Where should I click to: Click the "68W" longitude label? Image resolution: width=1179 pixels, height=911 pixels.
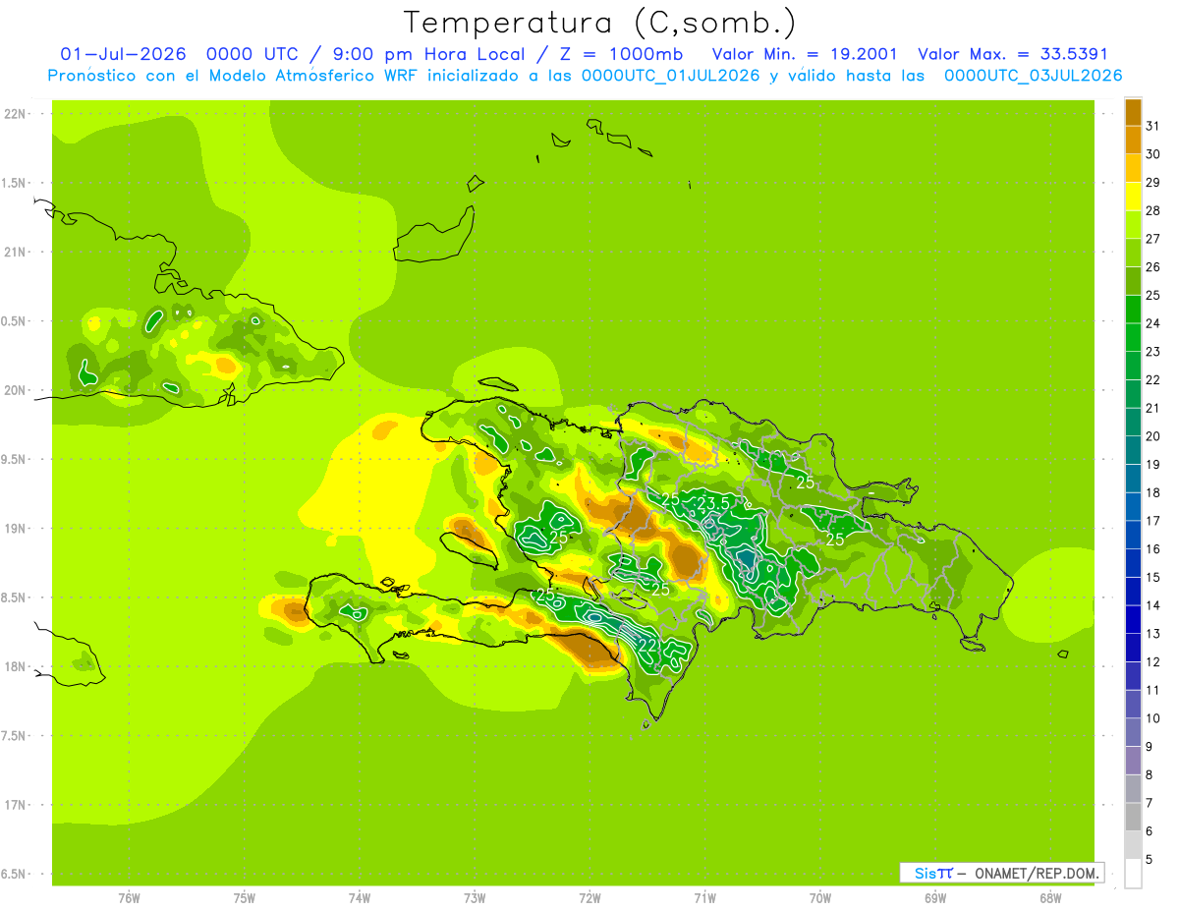click(x=1050, y=897)
